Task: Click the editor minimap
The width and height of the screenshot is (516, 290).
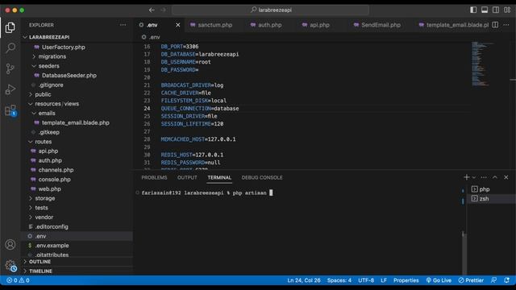Action: (483, 64)
